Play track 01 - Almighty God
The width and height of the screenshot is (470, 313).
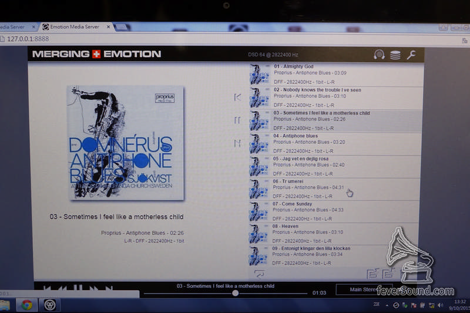(x=335, y=74)
